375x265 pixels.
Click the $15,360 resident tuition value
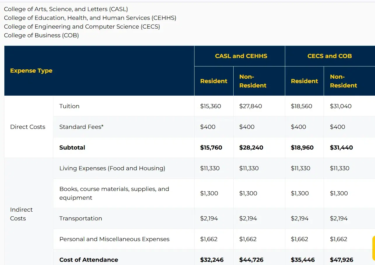coord(211,106)
